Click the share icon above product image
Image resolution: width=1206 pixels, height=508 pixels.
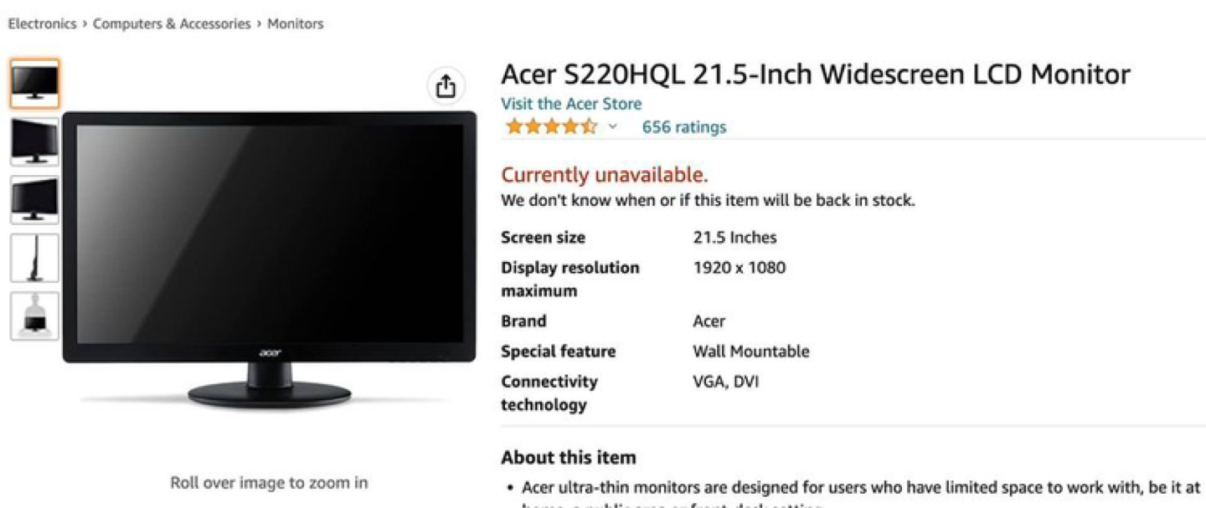pyautogui.click(x=446, y=85)
